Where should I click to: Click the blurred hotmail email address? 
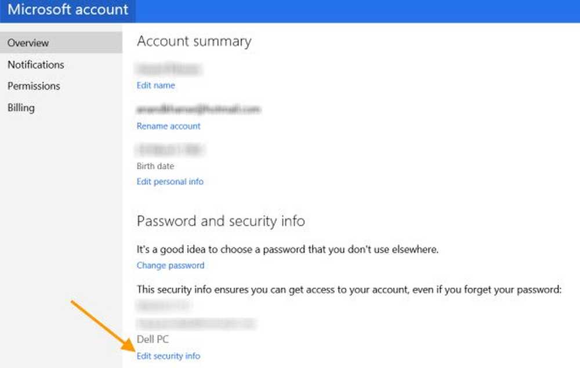pyautogui.click(x=198, y=109)
